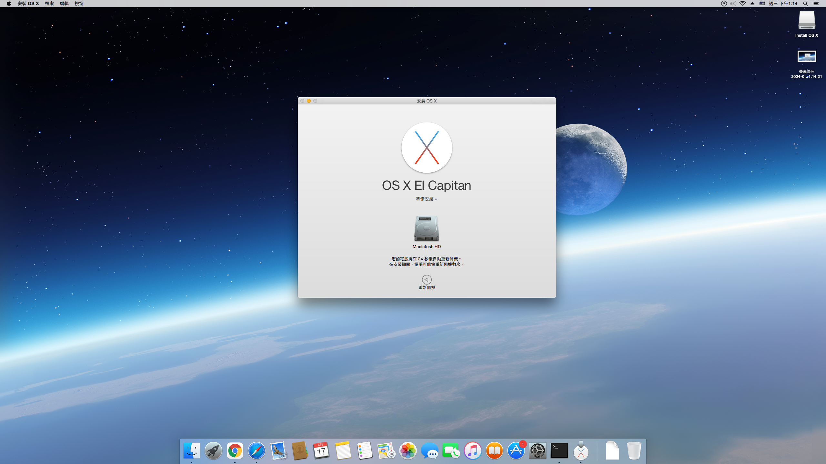Open Finder from the Dock
826x464 pixels.
(192, 450)
